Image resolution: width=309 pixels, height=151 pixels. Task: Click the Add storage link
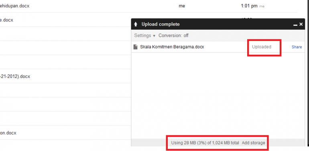pyautogui.click(x=254, y=143)
